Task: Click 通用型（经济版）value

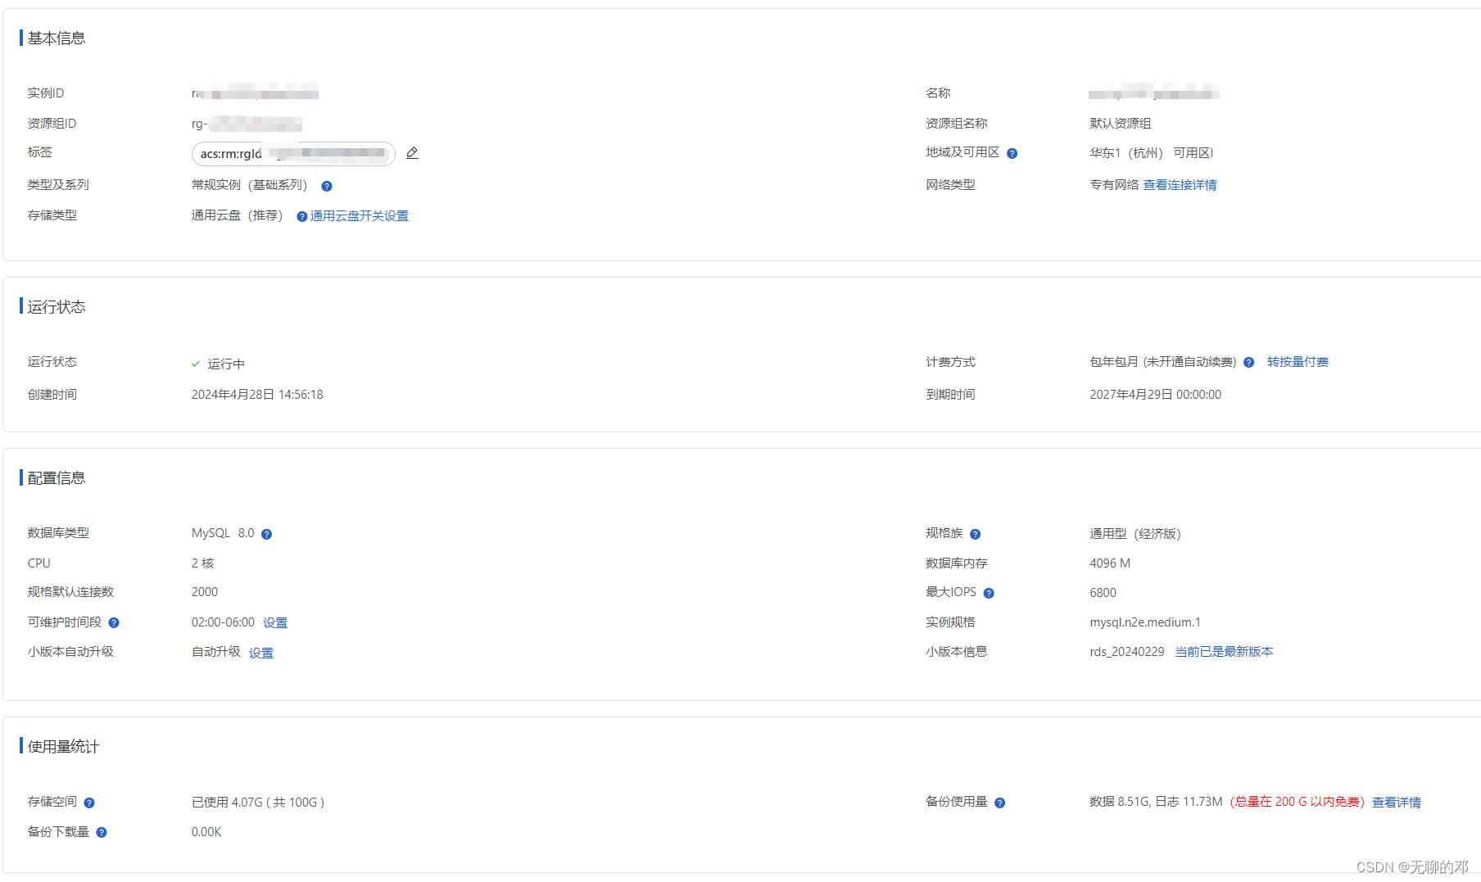Action: pos(1135,534)
